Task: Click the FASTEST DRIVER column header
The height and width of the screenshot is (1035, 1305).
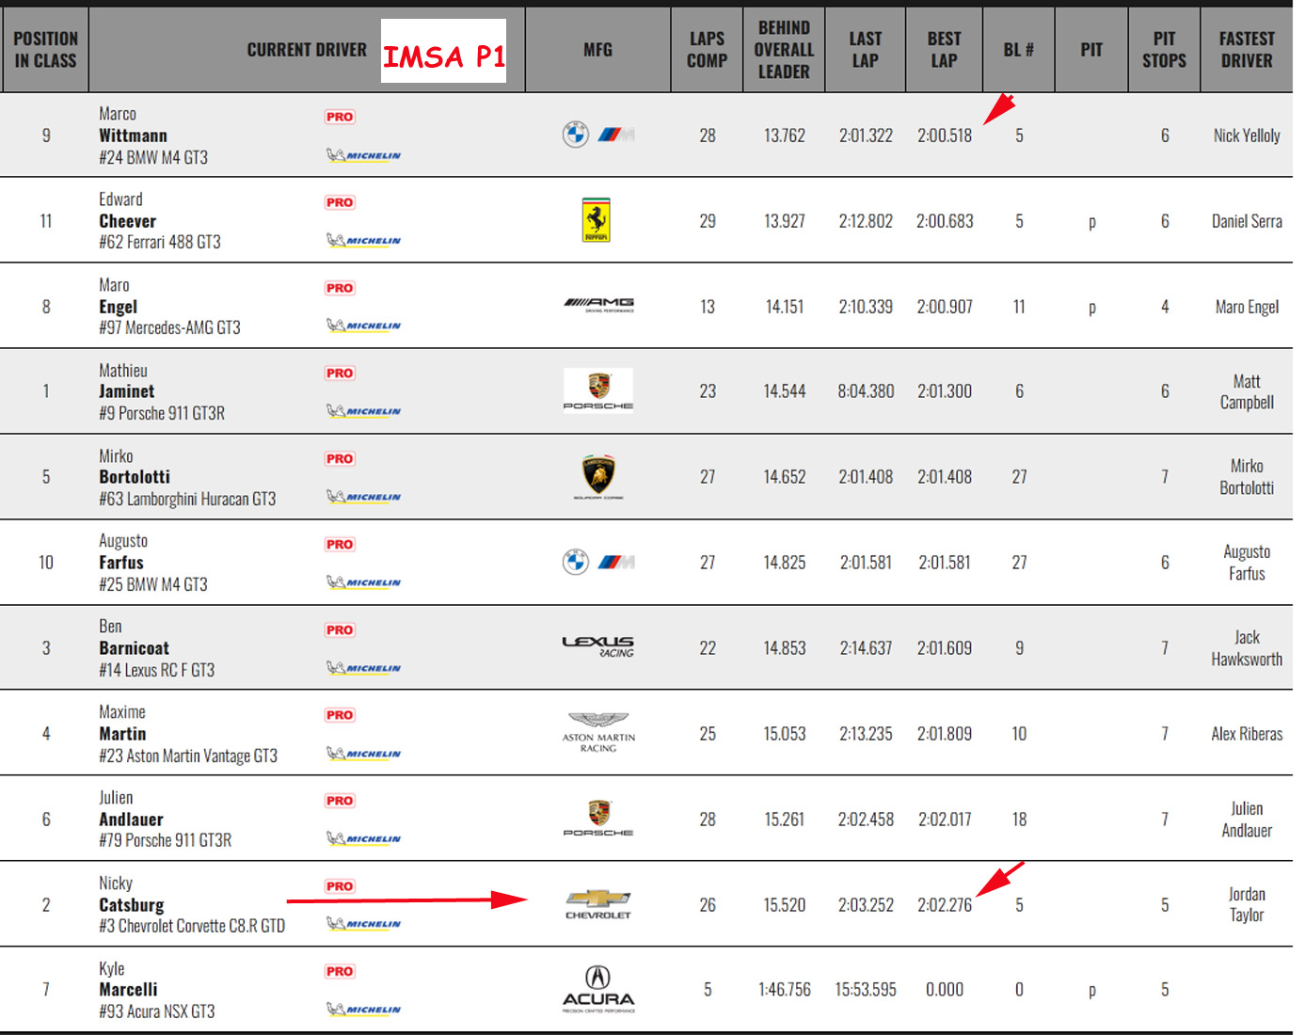Action: tap(1246, 50)
